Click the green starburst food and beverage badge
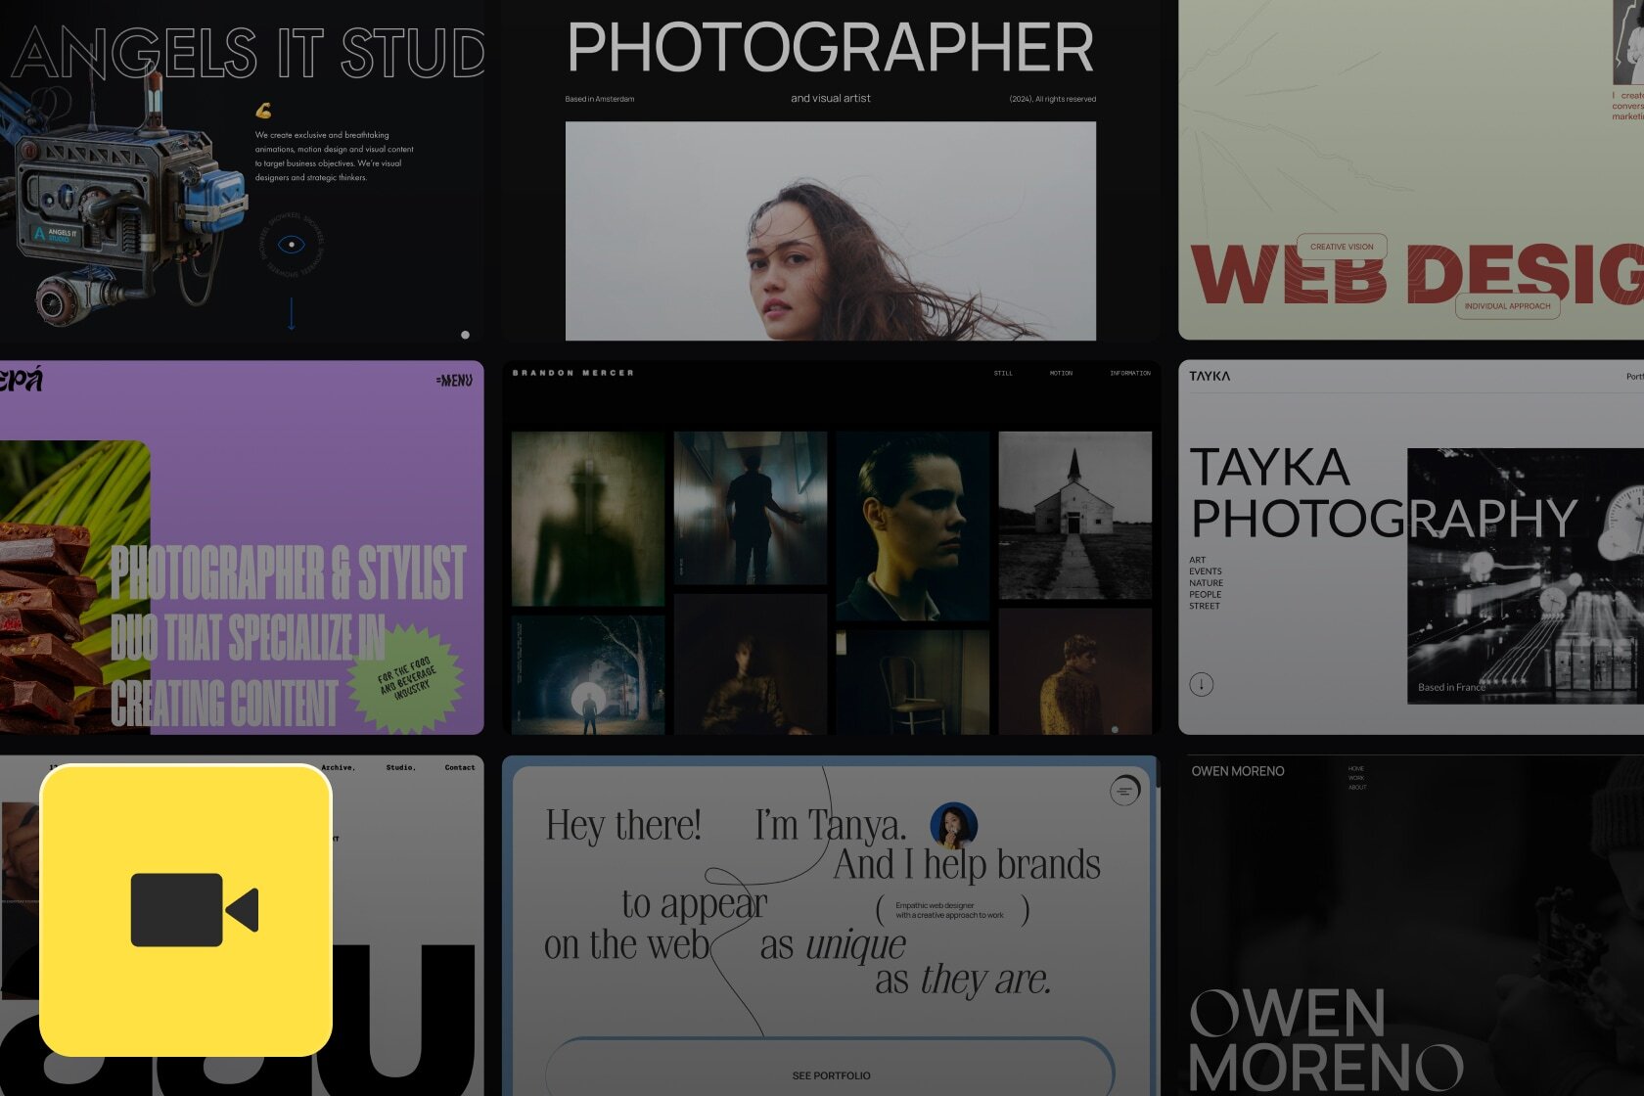1644x1096 pixels. (x=406, y=678)
